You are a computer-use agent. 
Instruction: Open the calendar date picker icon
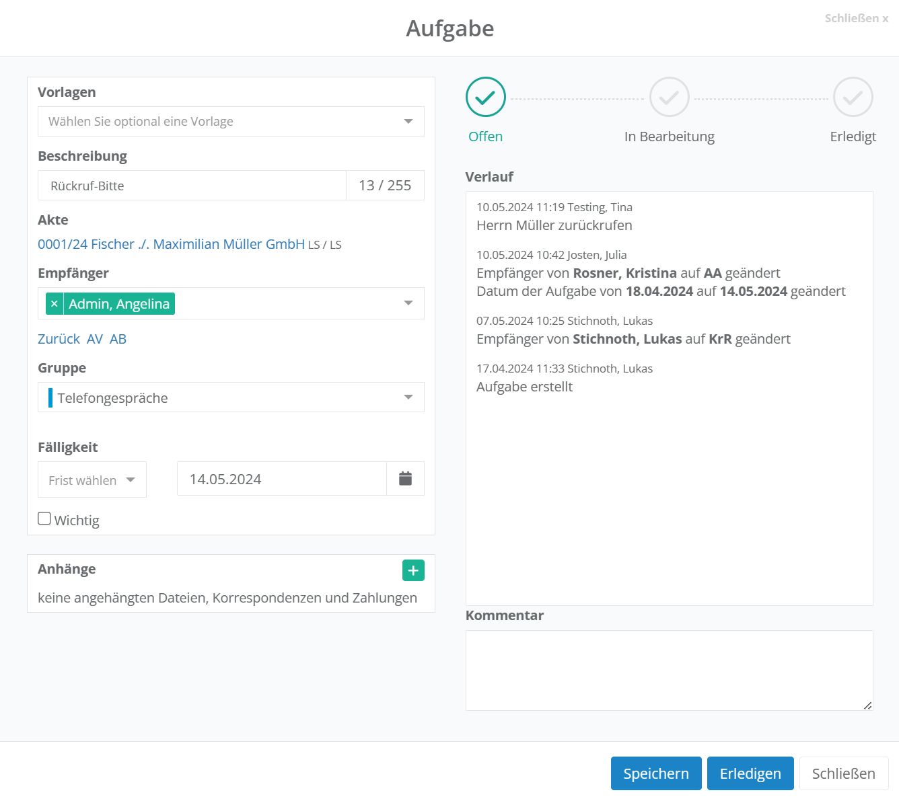pos(405,479)
